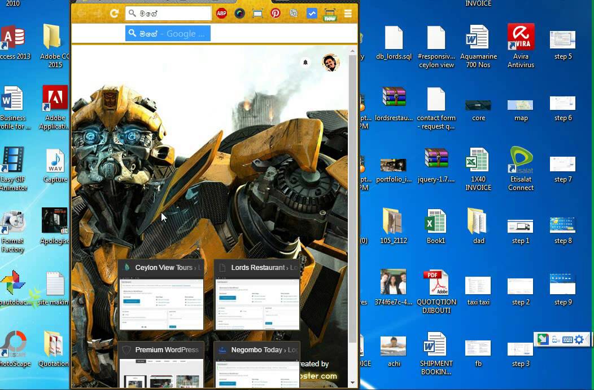Viewport: 594px width, 390px height.
Task: Open the notifications bell on new tab
Action: click(x=305, y=63)
